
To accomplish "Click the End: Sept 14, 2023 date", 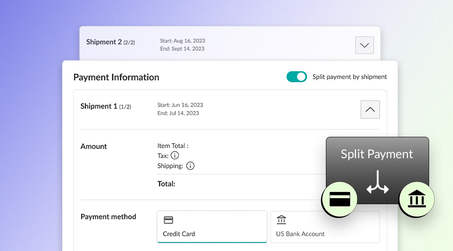I will coord(182,49).
